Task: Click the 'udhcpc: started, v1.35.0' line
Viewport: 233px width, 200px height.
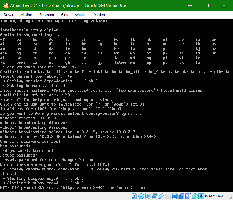Action: click(28, 118)
